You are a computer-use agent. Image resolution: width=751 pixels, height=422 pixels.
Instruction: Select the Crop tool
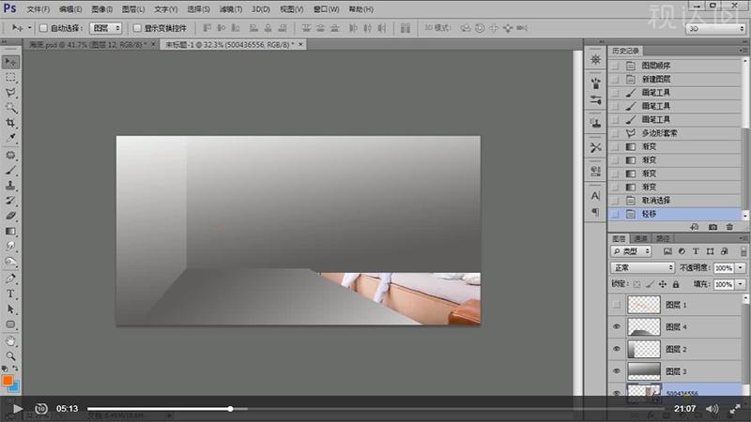click(x=10, y=123)
